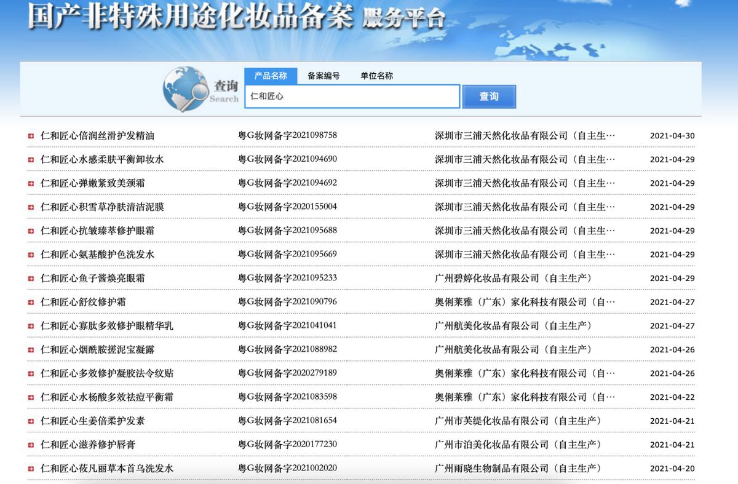Click filing number 粤G妆网备字2021098758
This screenshot has height=484, width=738.
[289, 135]
